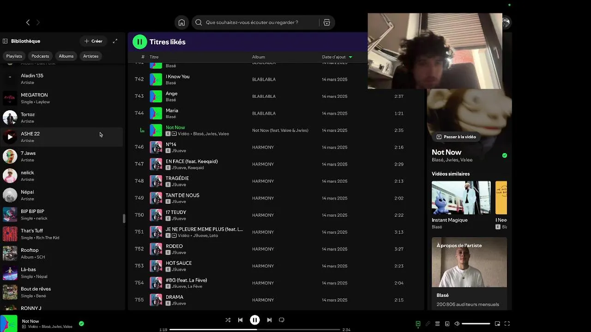Screen dimensions: 591x332
Task: Open the queue icon
Action: click(x=437, y=324)
